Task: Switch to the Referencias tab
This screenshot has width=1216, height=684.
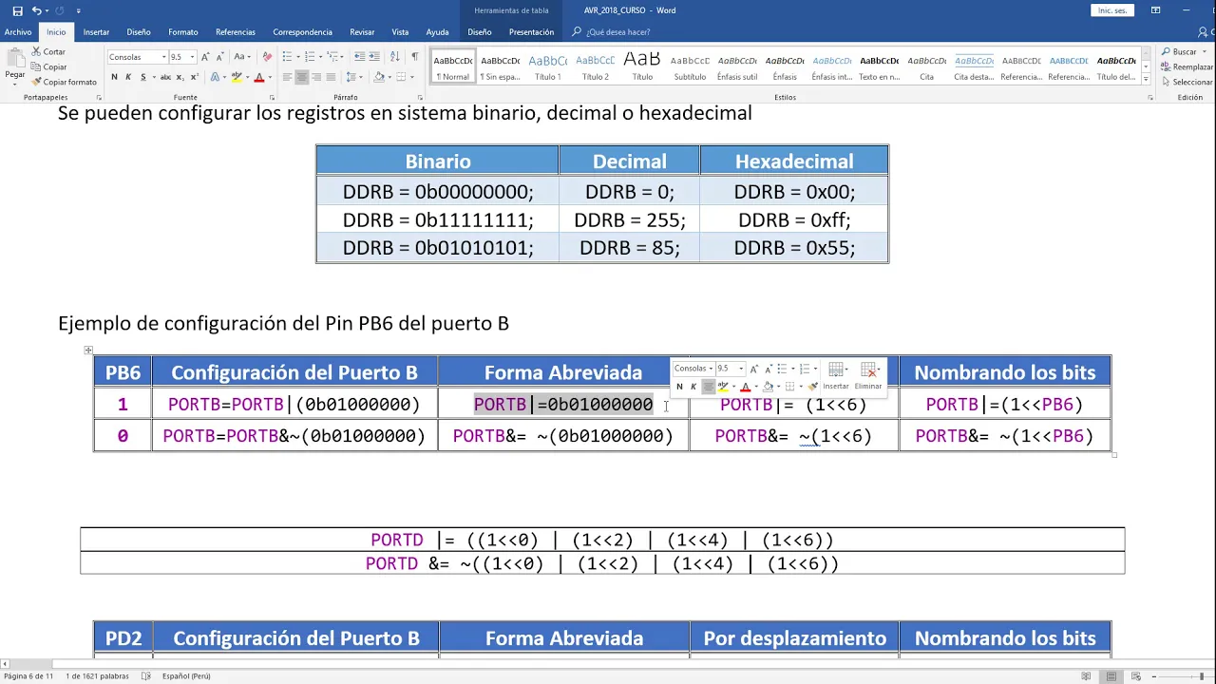Action: point(236,32)
